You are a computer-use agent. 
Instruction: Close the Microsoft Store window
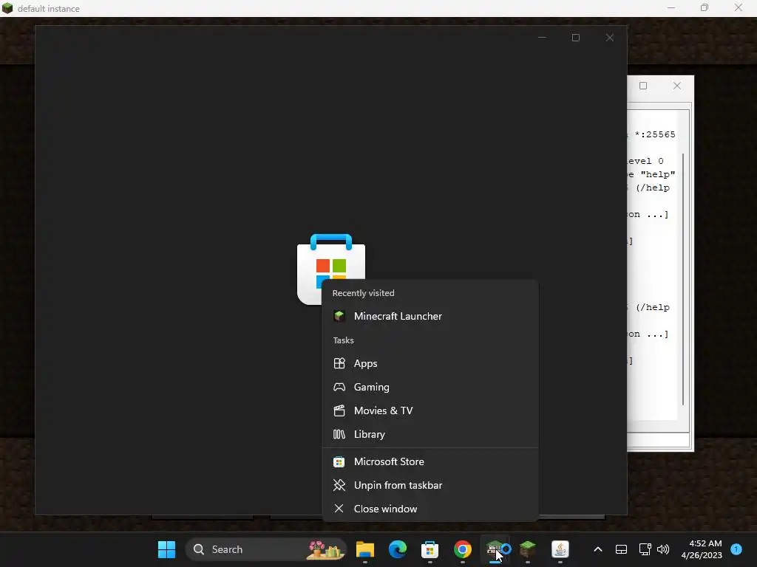pos(610,38)
